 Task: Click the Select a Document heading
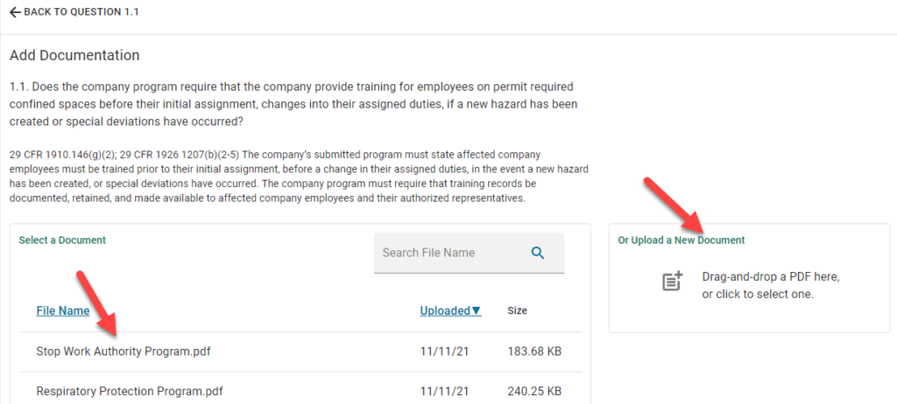(62, 240)
